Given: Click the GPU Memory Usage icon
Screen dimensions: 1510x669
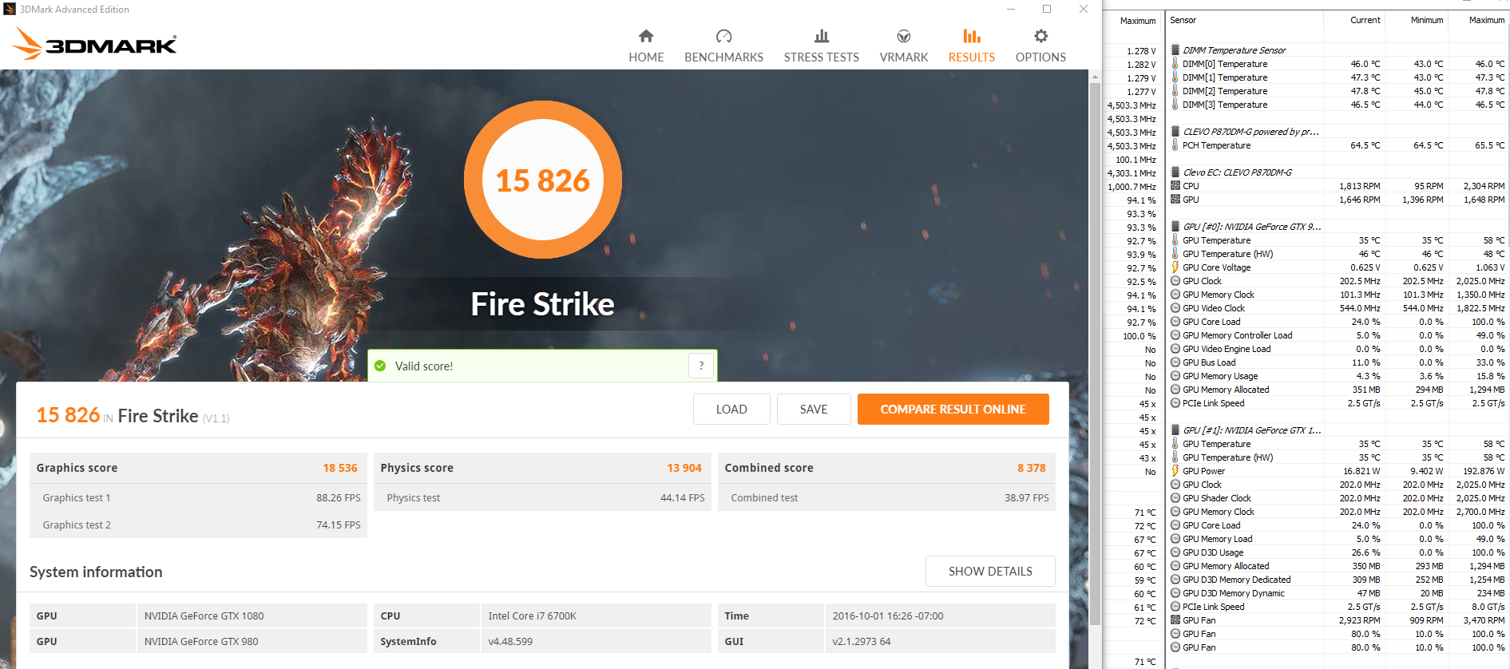Looking at the screenshot, I should (x=1175, y=375).
